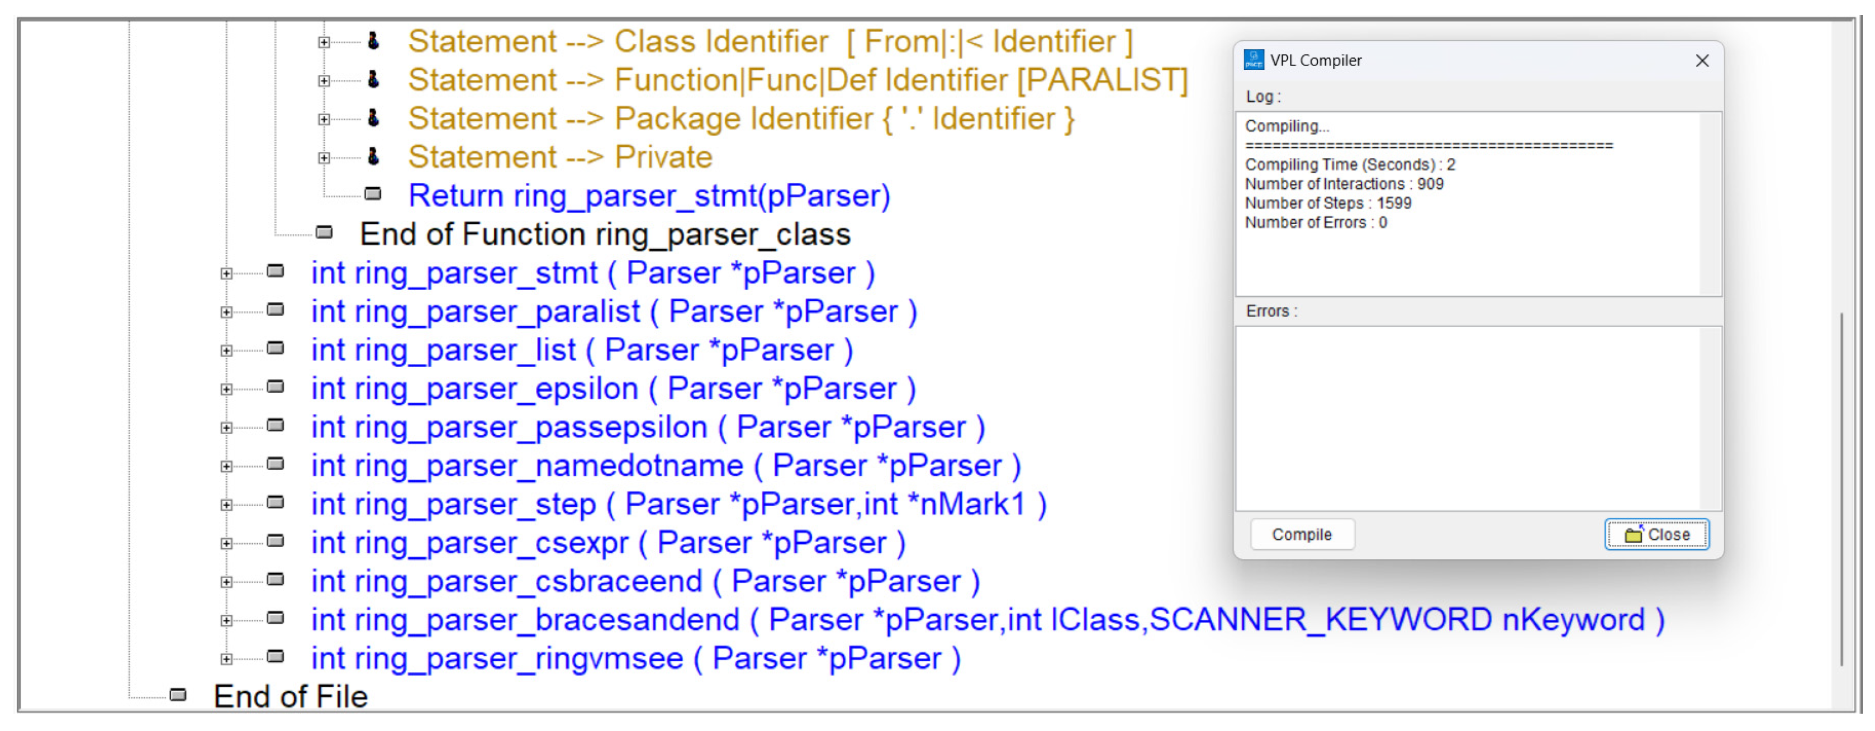Expand the ring_parser_epsilon function node
Image resolution: width=1875 pixels, height=731 pixels.
coord(226,390)
